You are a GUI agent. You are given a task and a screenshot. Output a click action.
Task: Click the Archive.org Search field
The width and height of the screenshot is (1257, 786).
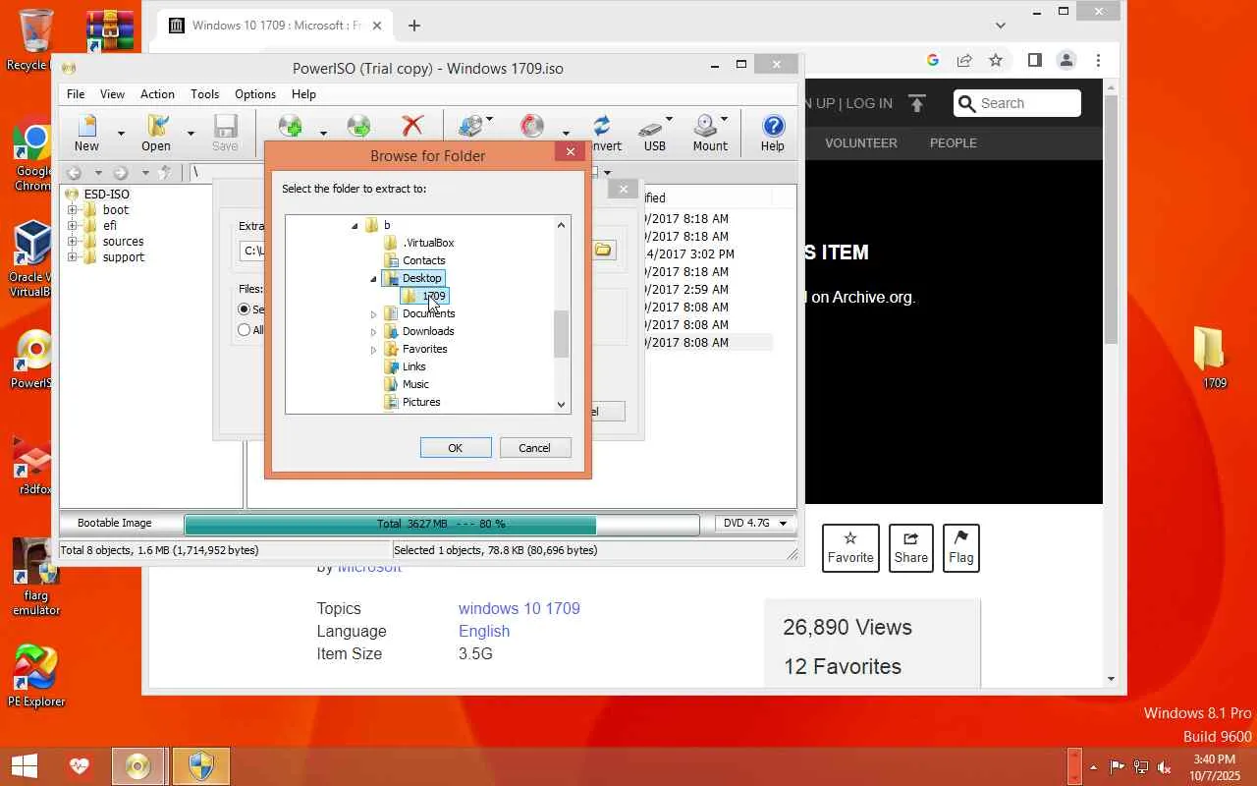pos(1017,103)
